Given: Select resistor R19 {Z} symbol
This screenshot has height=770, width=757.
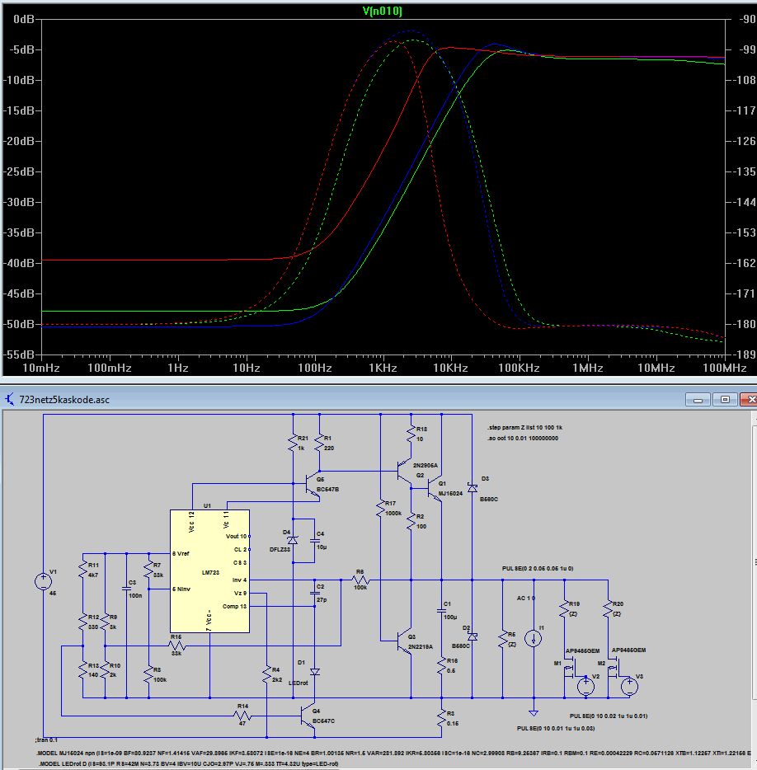Looking at the screenshot, I should point(564,609).
